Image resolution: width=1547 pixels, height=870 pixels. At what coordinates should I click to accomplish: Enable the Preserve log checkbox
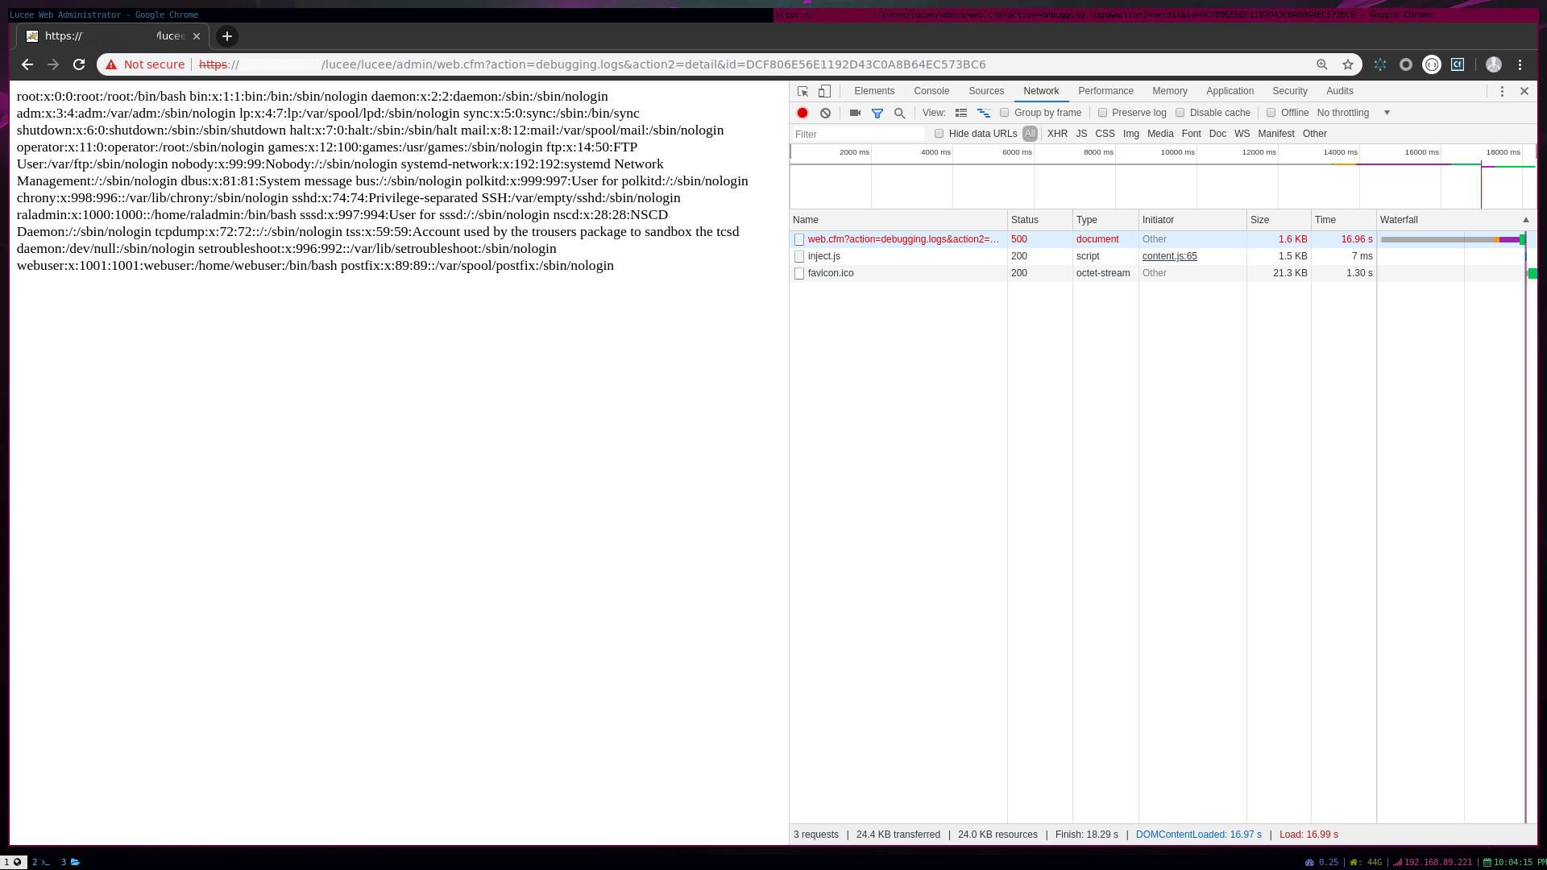point(1103,113)
